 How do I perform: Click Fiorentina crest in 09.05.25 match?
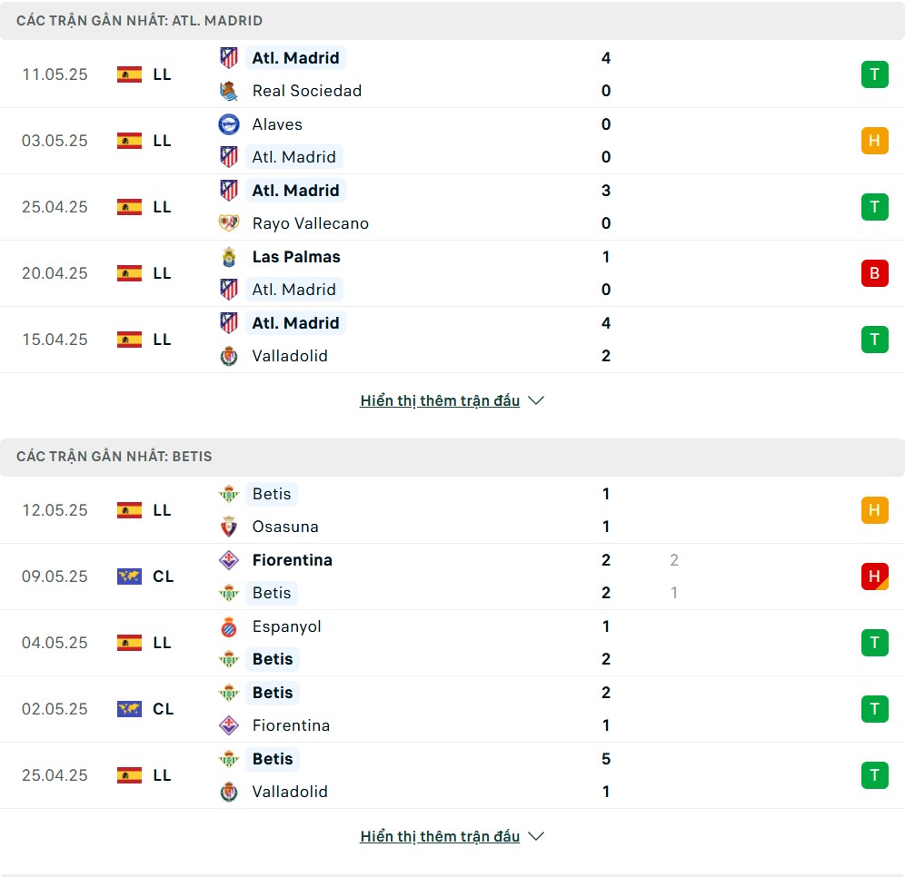click(x=229, y=560)
